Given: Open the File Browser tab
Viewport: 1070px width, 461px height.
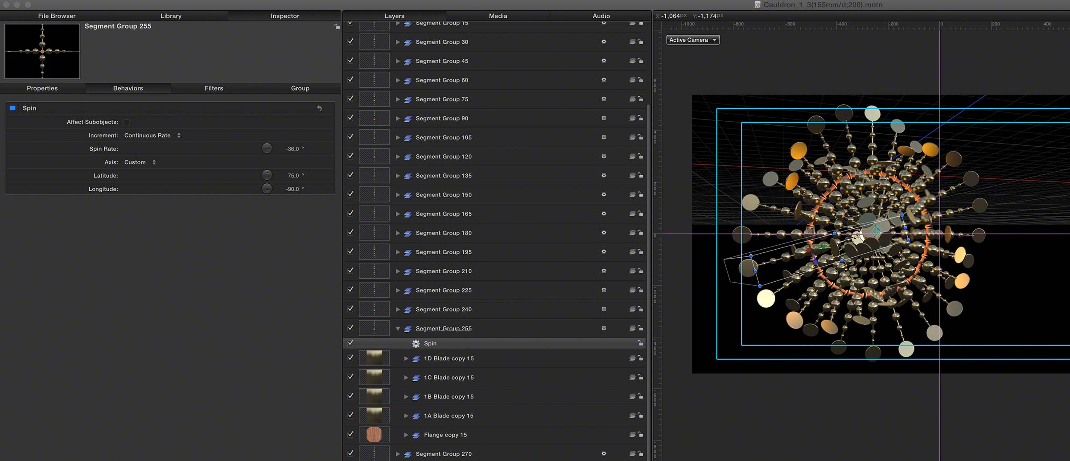Looking at the screenshot, I should pyautogui.click(x=57, y=16).
